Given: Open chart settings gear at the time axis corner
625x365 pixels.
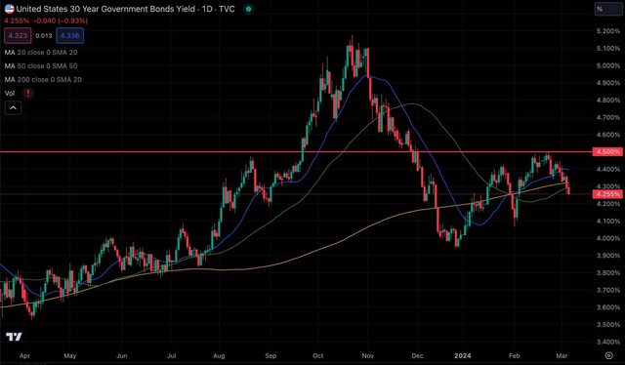Looking at the screenshot, I should click(608, 355).
